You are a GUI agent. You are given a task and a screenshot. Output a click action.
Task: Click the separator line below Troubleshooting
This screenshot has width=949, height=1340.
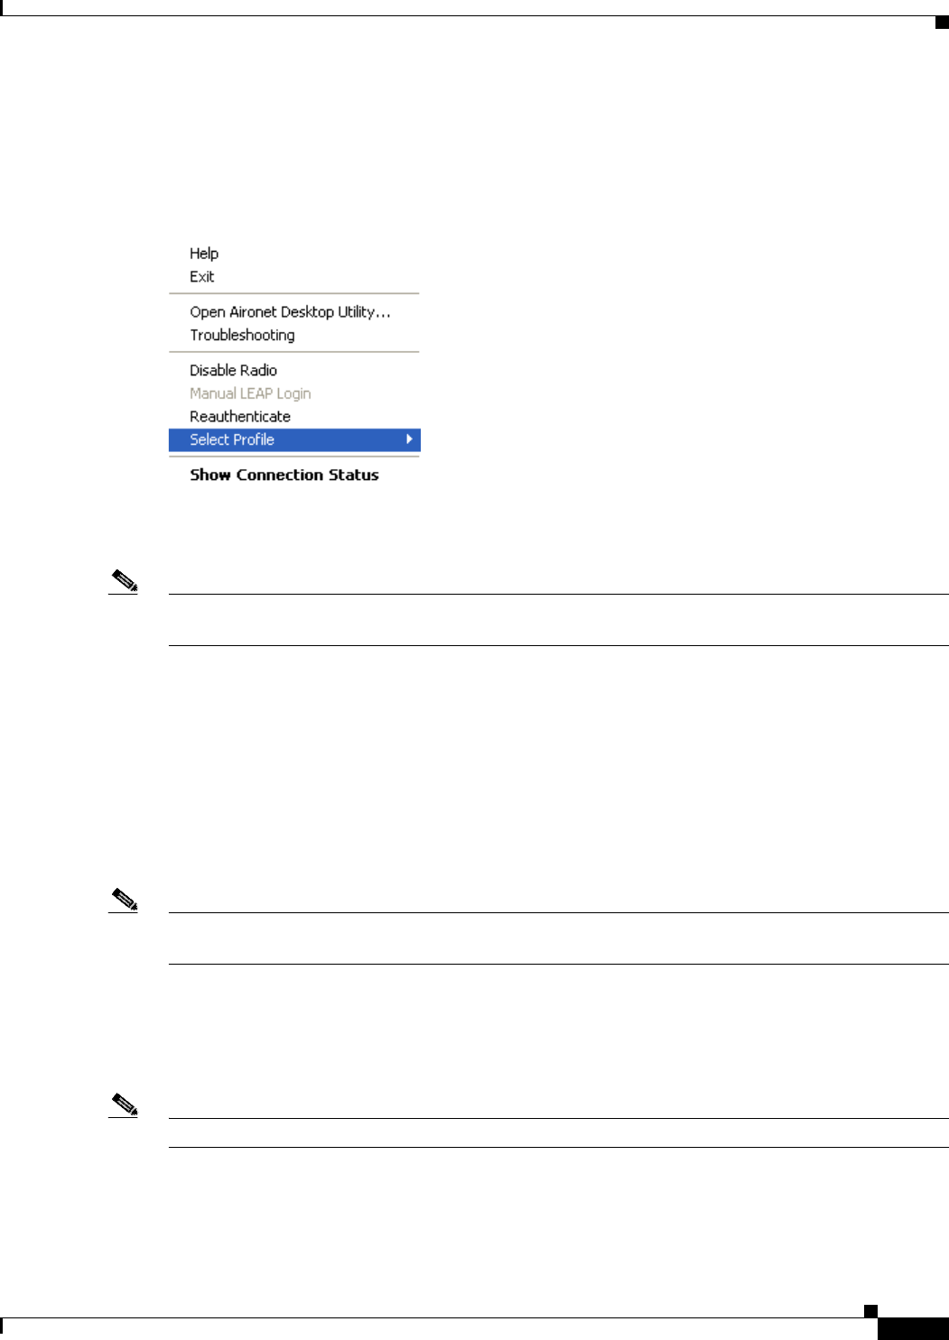coord(294,352)
